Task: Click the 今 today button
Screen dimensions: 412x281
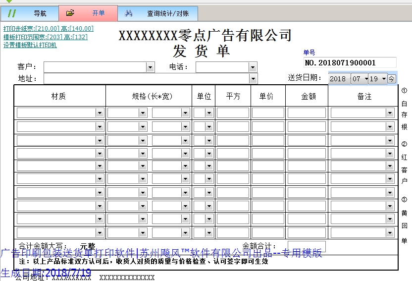Action: [x=391, y=79]
